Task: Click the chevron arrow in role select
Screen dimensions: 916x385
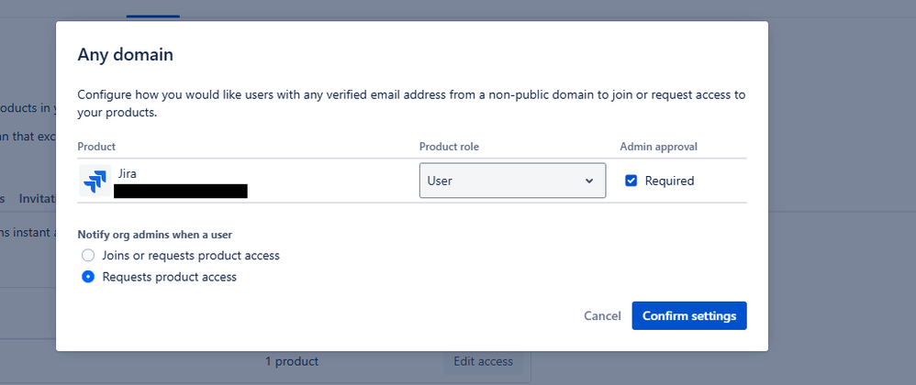Action: (589, 181)
